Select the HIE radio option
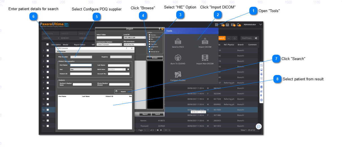The image size is (342, 148). (150, 49)
